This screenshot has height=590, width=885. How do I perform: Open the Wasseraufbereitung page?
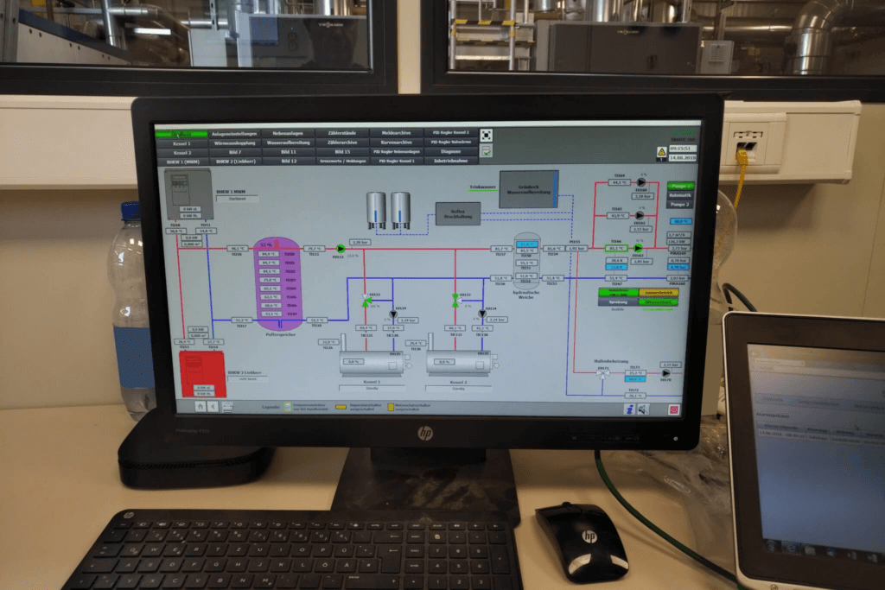[288, 143]
